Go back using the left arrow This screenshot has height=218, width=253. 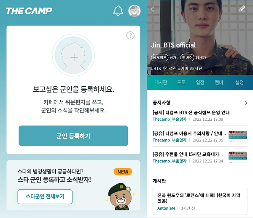[154, 9]
